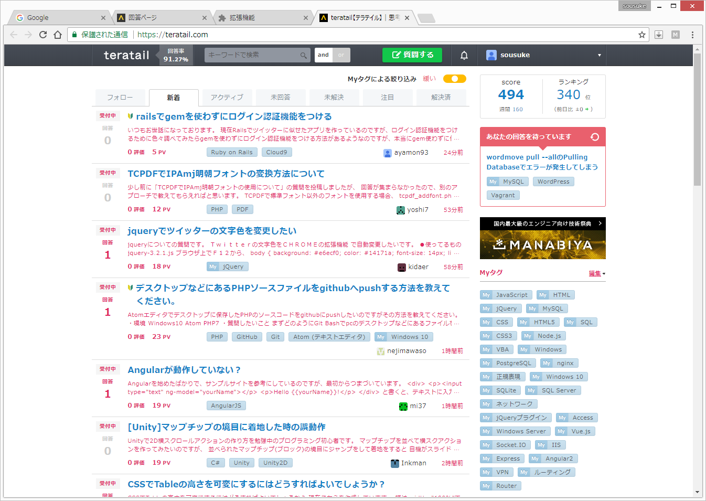Click ayamon93's avatar icon
Screen dimensions: 706x501
pos(388,153)
